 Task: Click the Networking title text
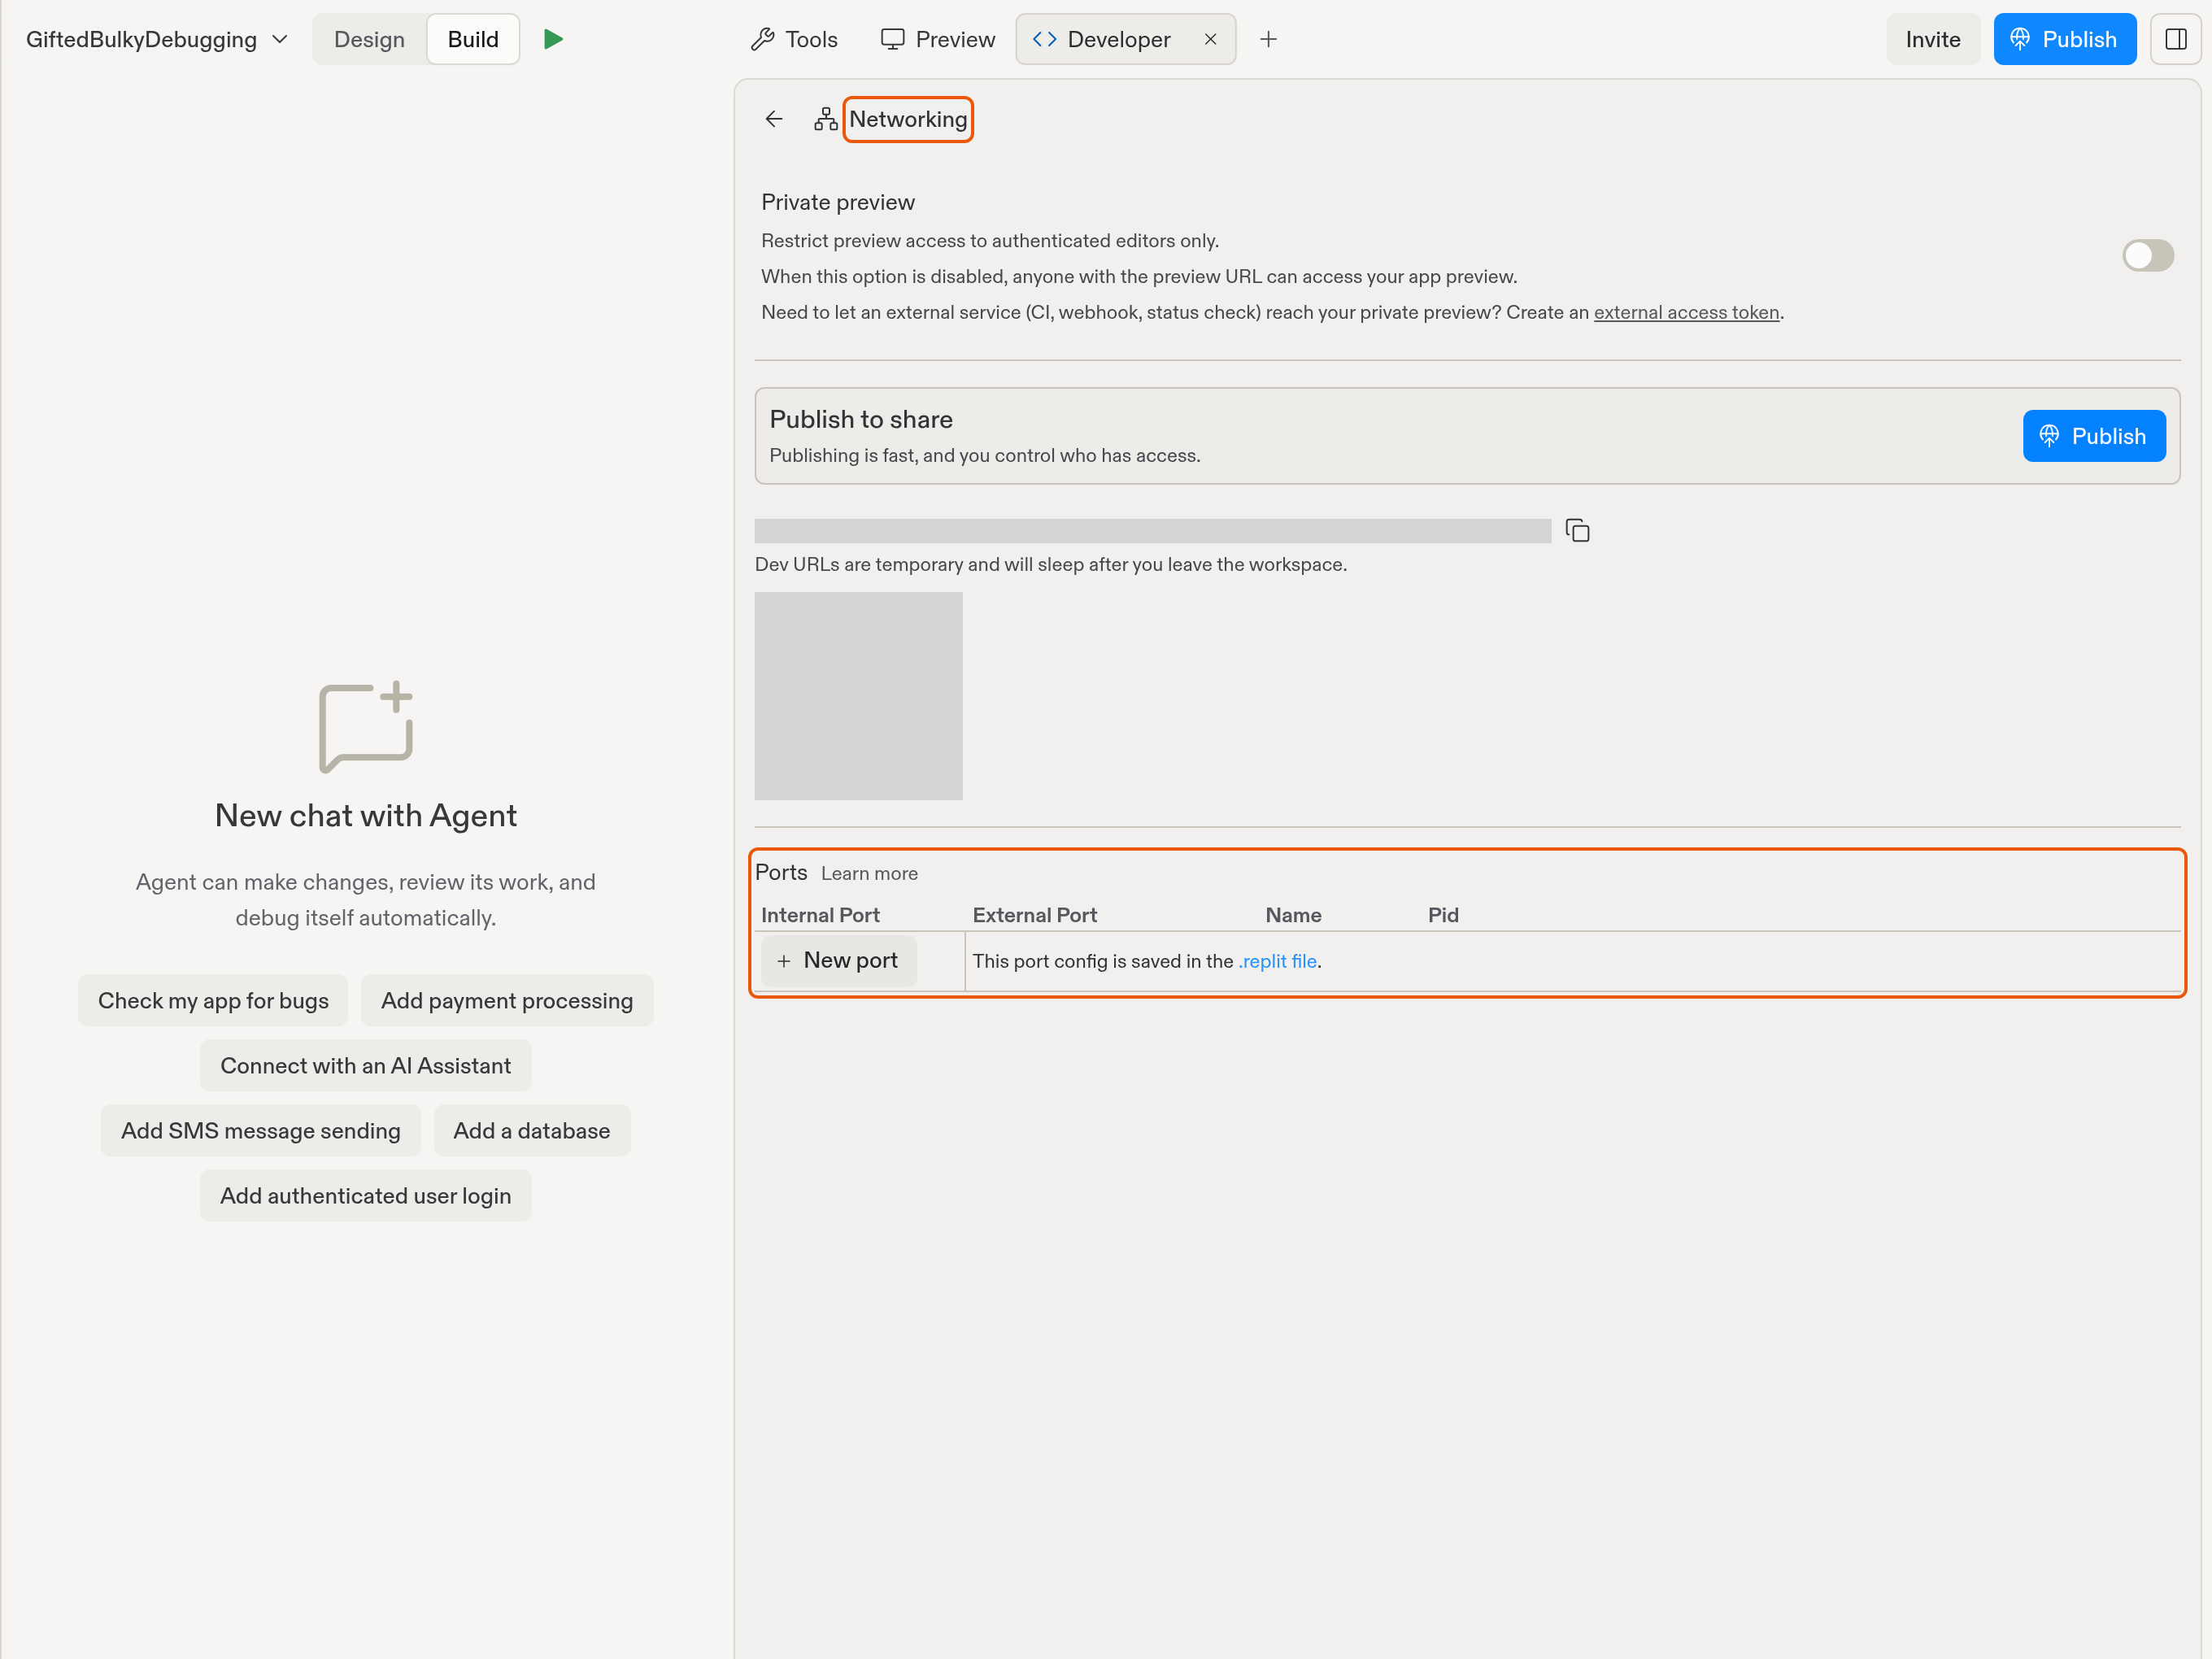[x=908, y=119]
